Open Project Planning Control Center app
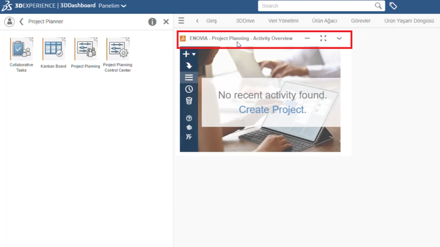This screenshot has height=247, width=440. [x=118, y=49]
